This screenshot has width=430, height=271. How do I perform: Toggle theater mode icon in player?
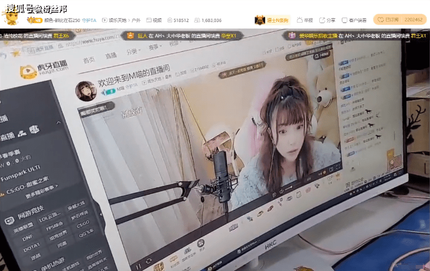click(x=331, y=169)
